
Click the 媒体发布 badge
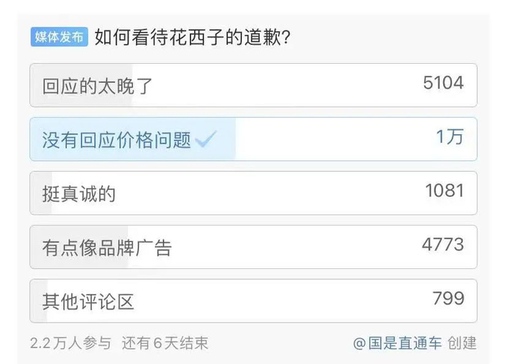click(x=59, y=36)
